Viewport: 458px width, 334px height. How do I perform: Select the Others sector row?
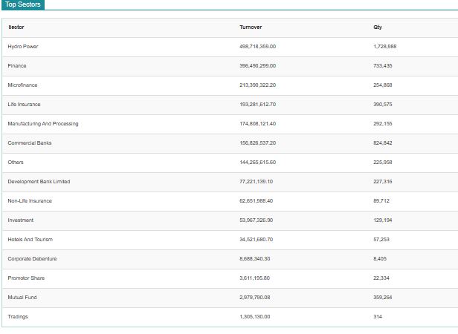click(x=230, y=163)
